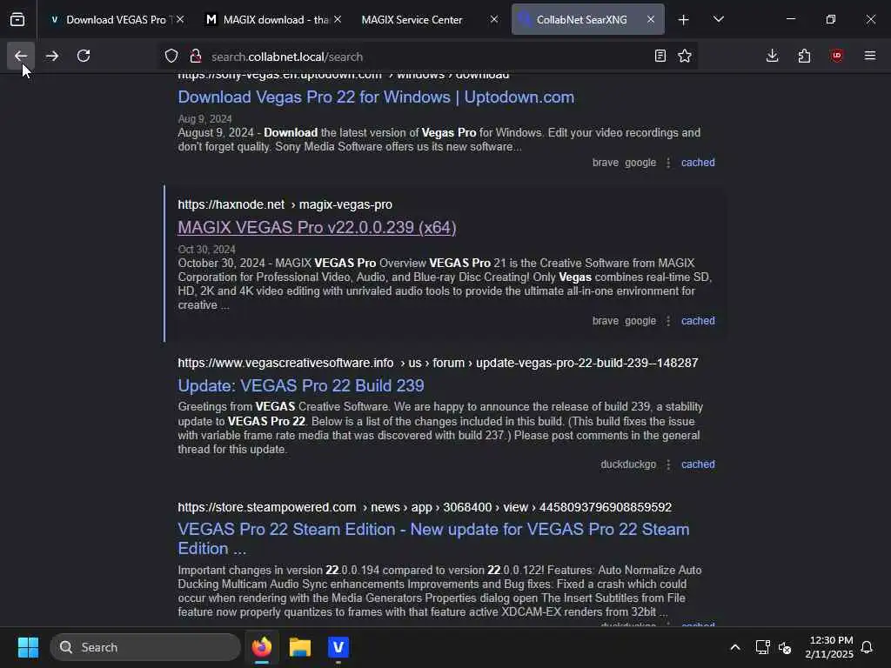Open the Firefox downloads panel
Viewport: 891px width, 668px height.
(x=773, y=56)
